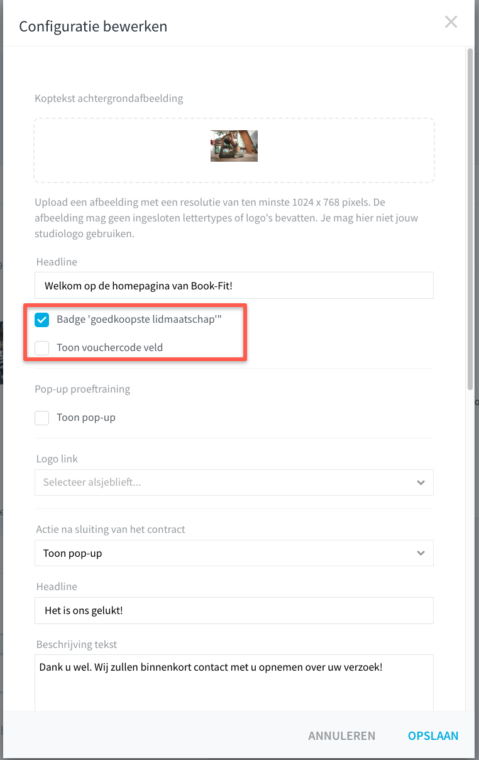This screenshot has width=479, height=760.
Task: Click the dashed image upload drop area
Action: (234, 150)
